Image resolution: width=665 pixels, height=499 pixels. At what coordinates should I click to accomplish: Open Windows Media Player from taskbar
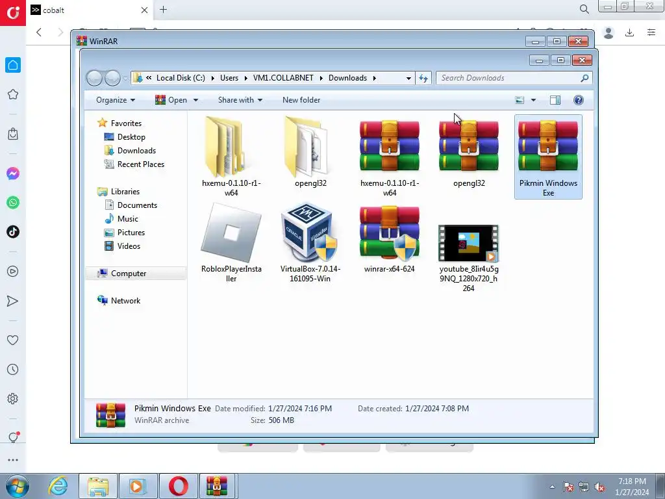(138, 486)
